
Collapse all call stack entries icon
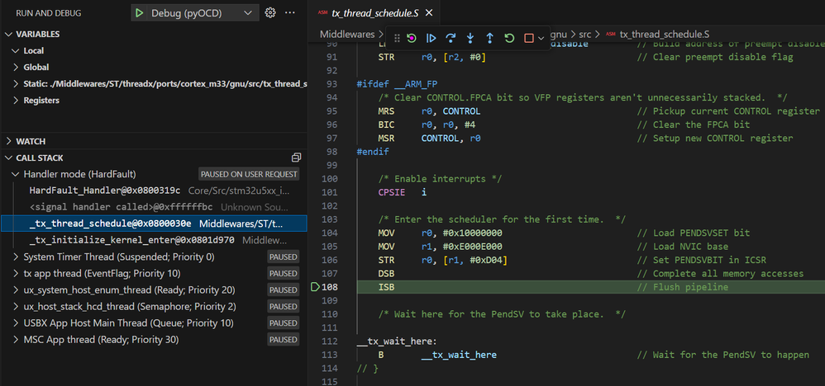click(296, 158)
